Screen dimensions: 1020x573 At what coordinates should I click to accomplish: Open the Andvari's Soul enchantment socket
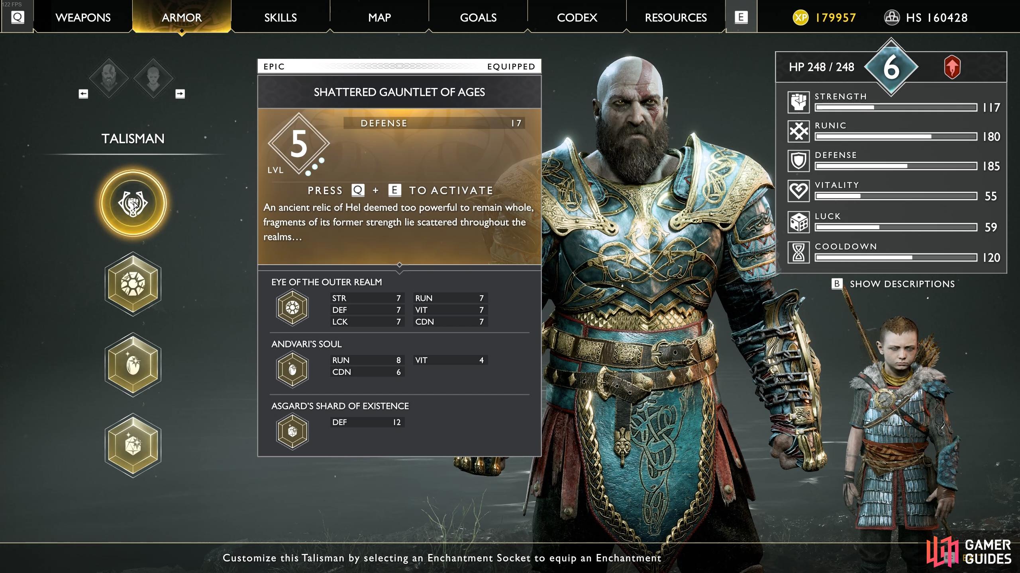pyautogui.click(x=133, y=365)
